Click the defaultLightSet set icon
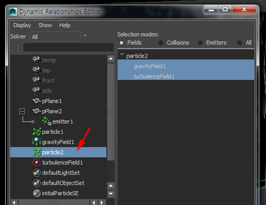Screen dimensions: 266x205 pyautogui.click(x=36, y=173)
